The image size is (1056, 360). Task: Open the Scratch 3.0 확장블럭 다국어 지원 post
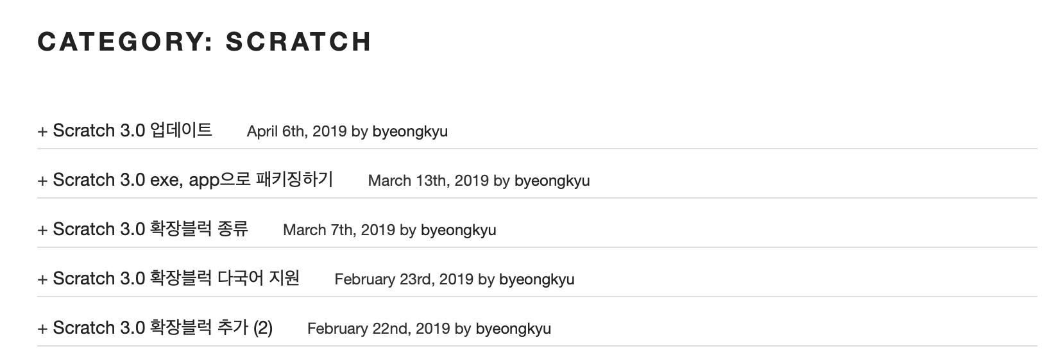pos(176,279)
